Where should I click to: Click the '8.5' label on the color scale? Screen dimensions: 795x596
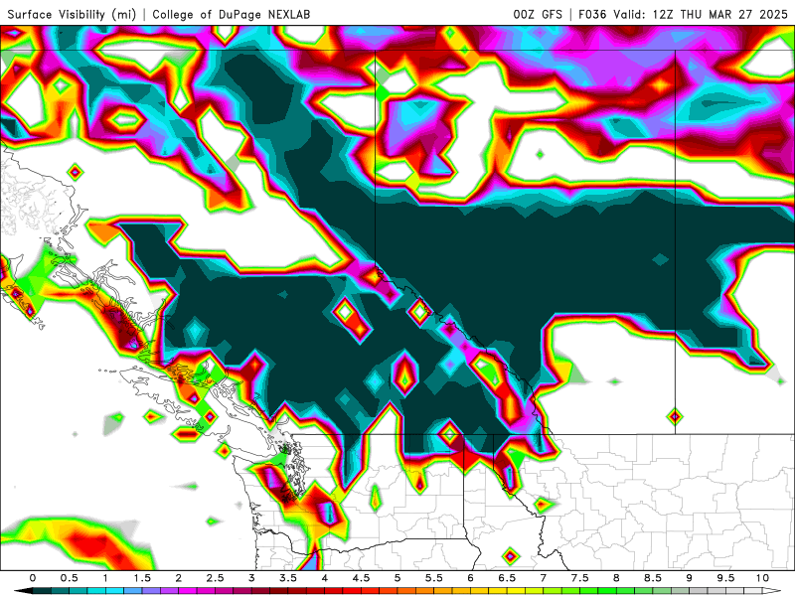(653, 578)
